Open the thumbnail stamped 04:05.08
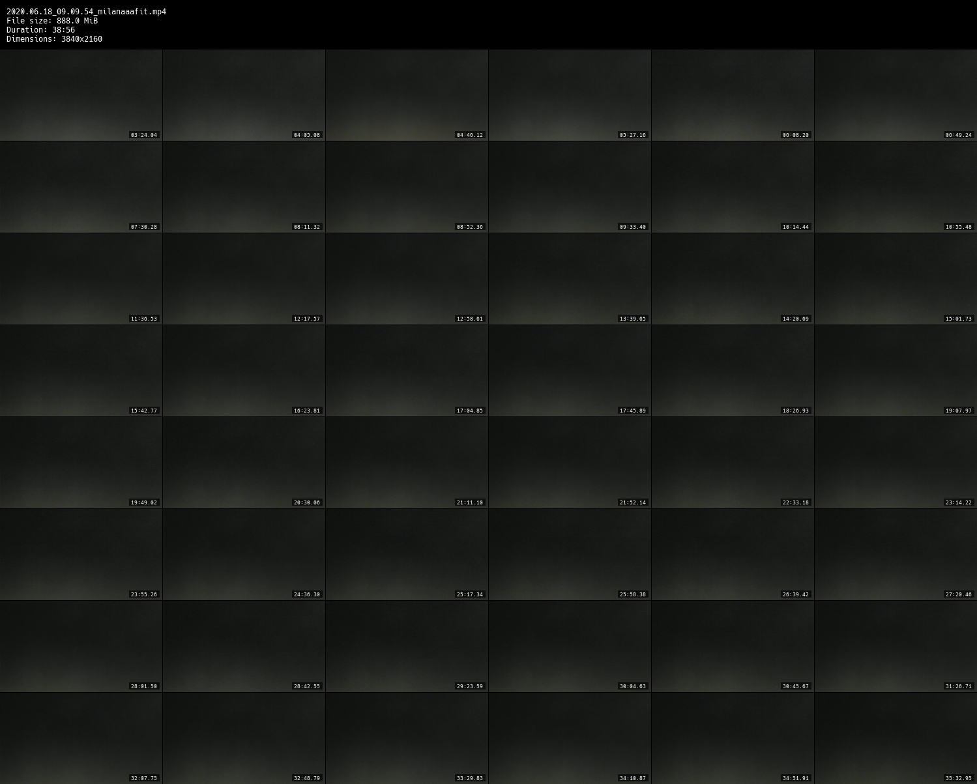Viewport: 977px width, 784px height. click(244, 95)
